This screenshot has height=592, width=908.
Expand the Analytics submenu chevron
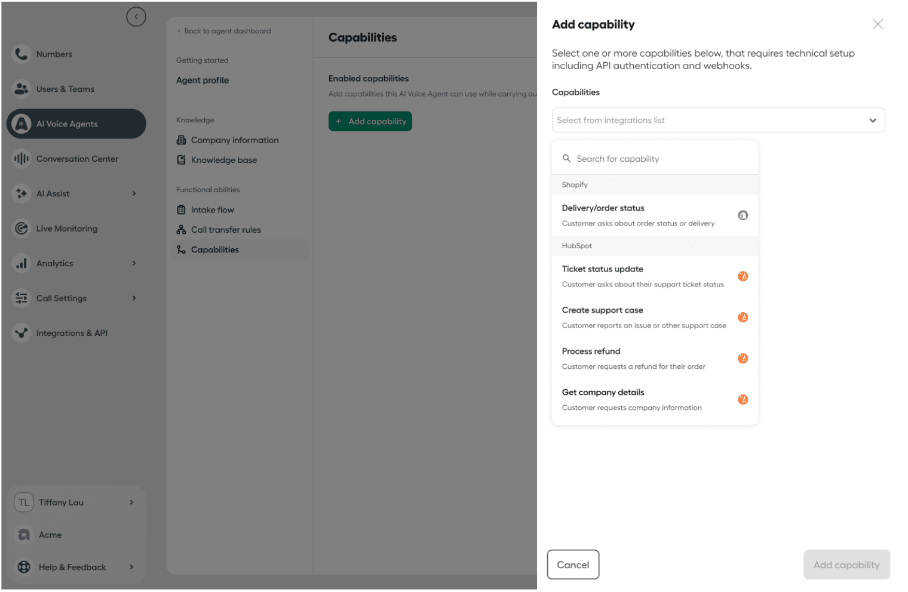(134, 263)
